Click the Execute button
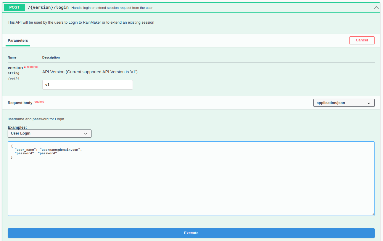Screen dimensions: 383x241 [x=191, y=233]
